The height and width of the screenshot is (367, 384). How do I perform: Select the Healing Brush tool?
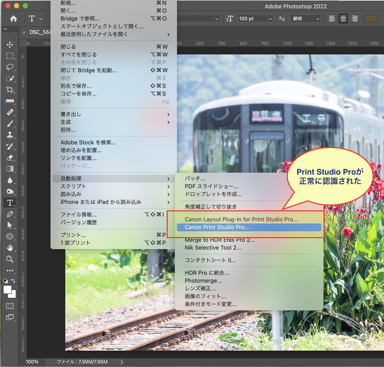[10, 112]
